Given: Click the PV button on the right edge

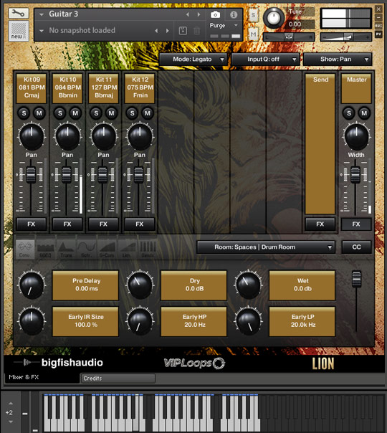Looking at the screenshot, I should click(x=378, y=34).
